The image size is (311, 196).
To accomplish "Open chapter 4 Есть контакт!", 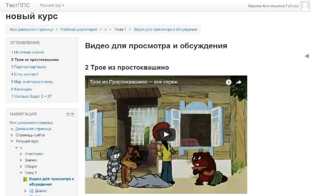I will click(x=24, y=74).
